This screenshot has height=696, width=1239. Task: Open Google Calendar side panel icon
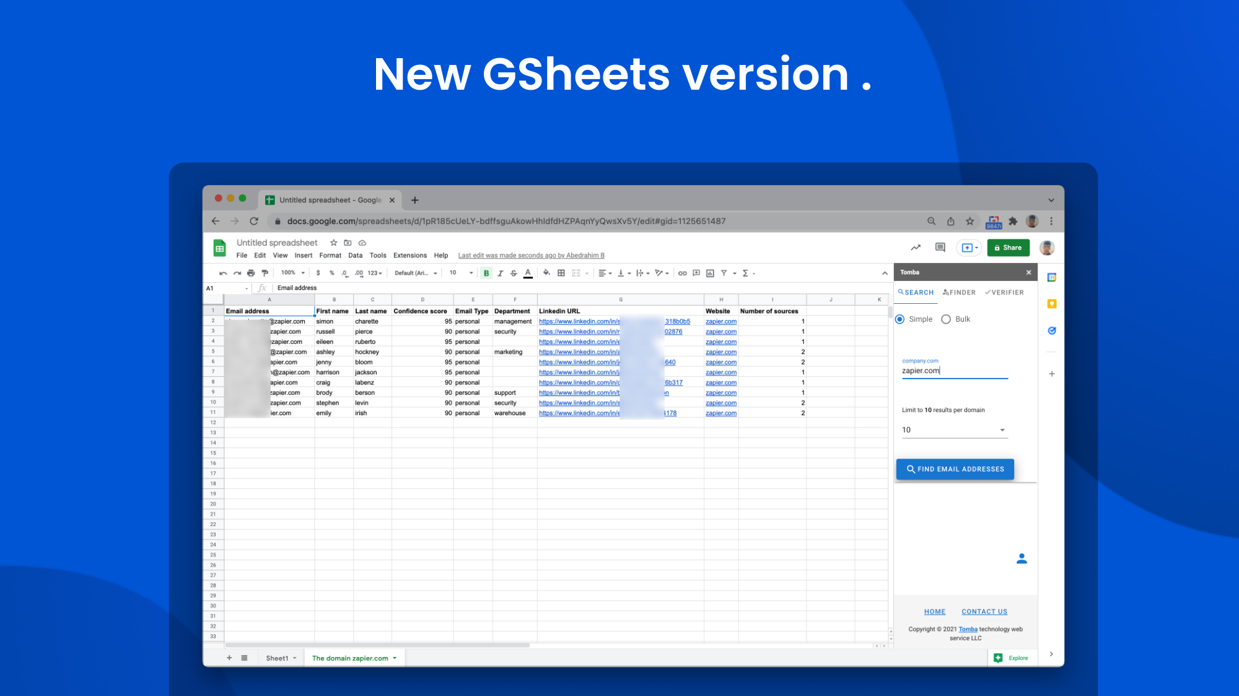(x=1052, y=277)
